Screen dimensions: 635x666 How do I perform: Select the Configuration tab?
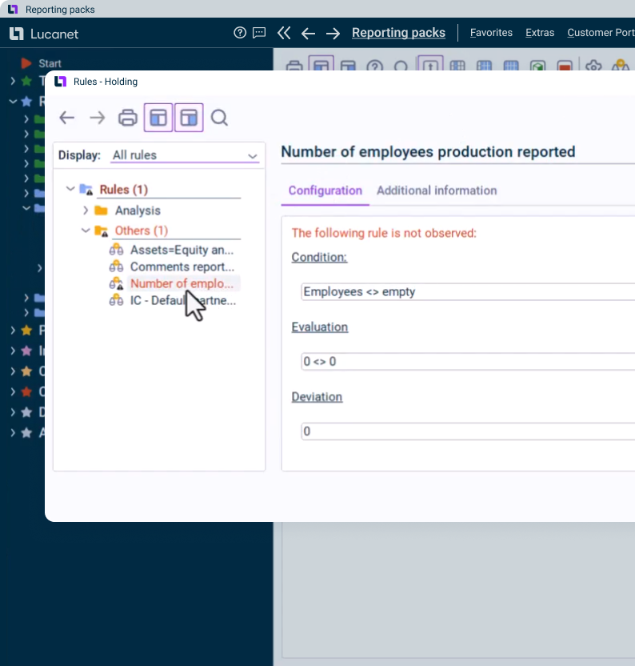(325, 191)
